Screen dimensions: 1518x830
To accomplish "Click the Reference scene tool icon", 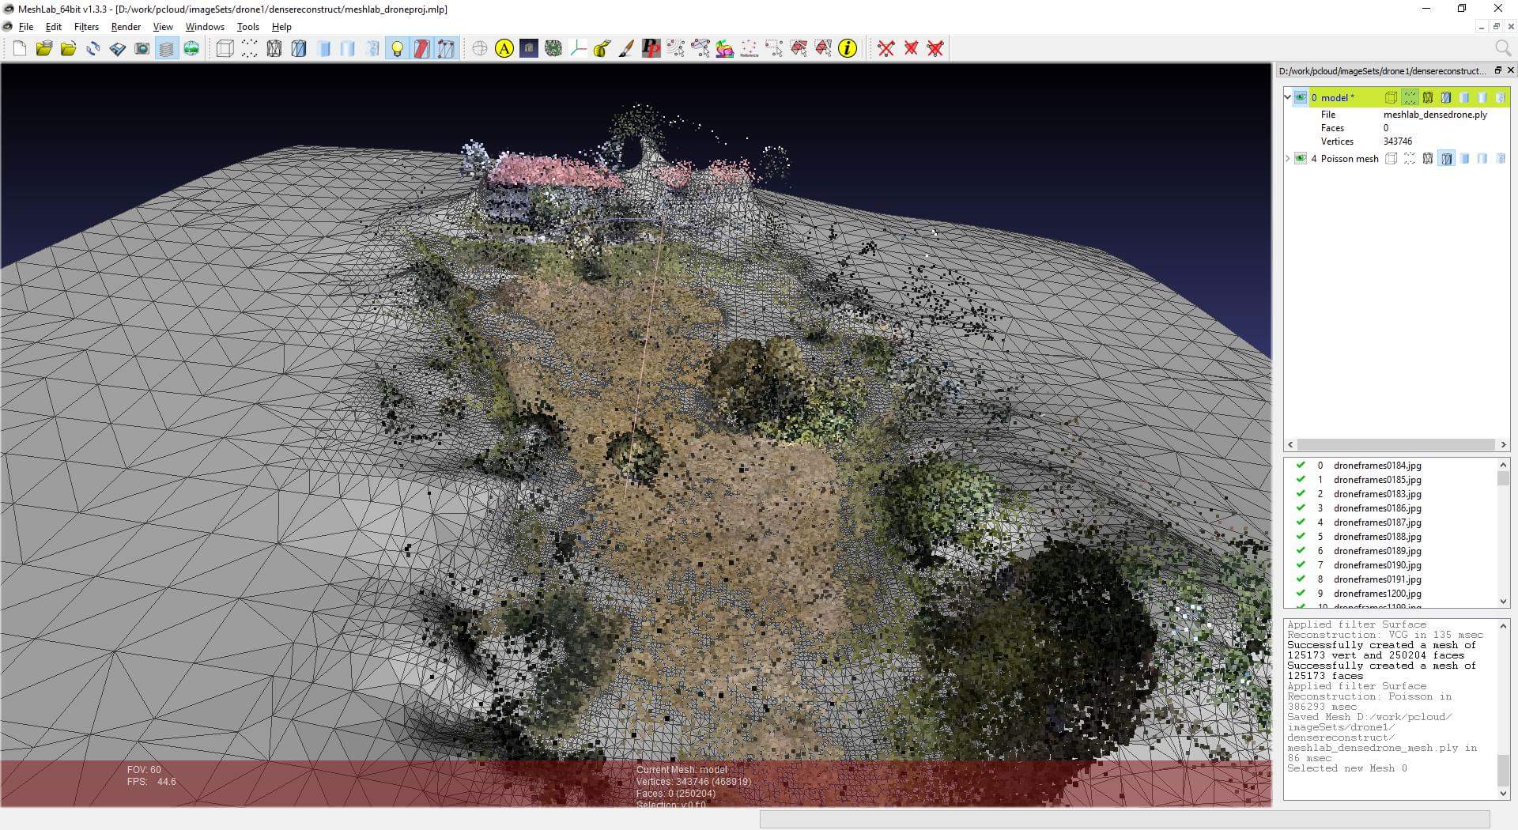I will (750, 49).
